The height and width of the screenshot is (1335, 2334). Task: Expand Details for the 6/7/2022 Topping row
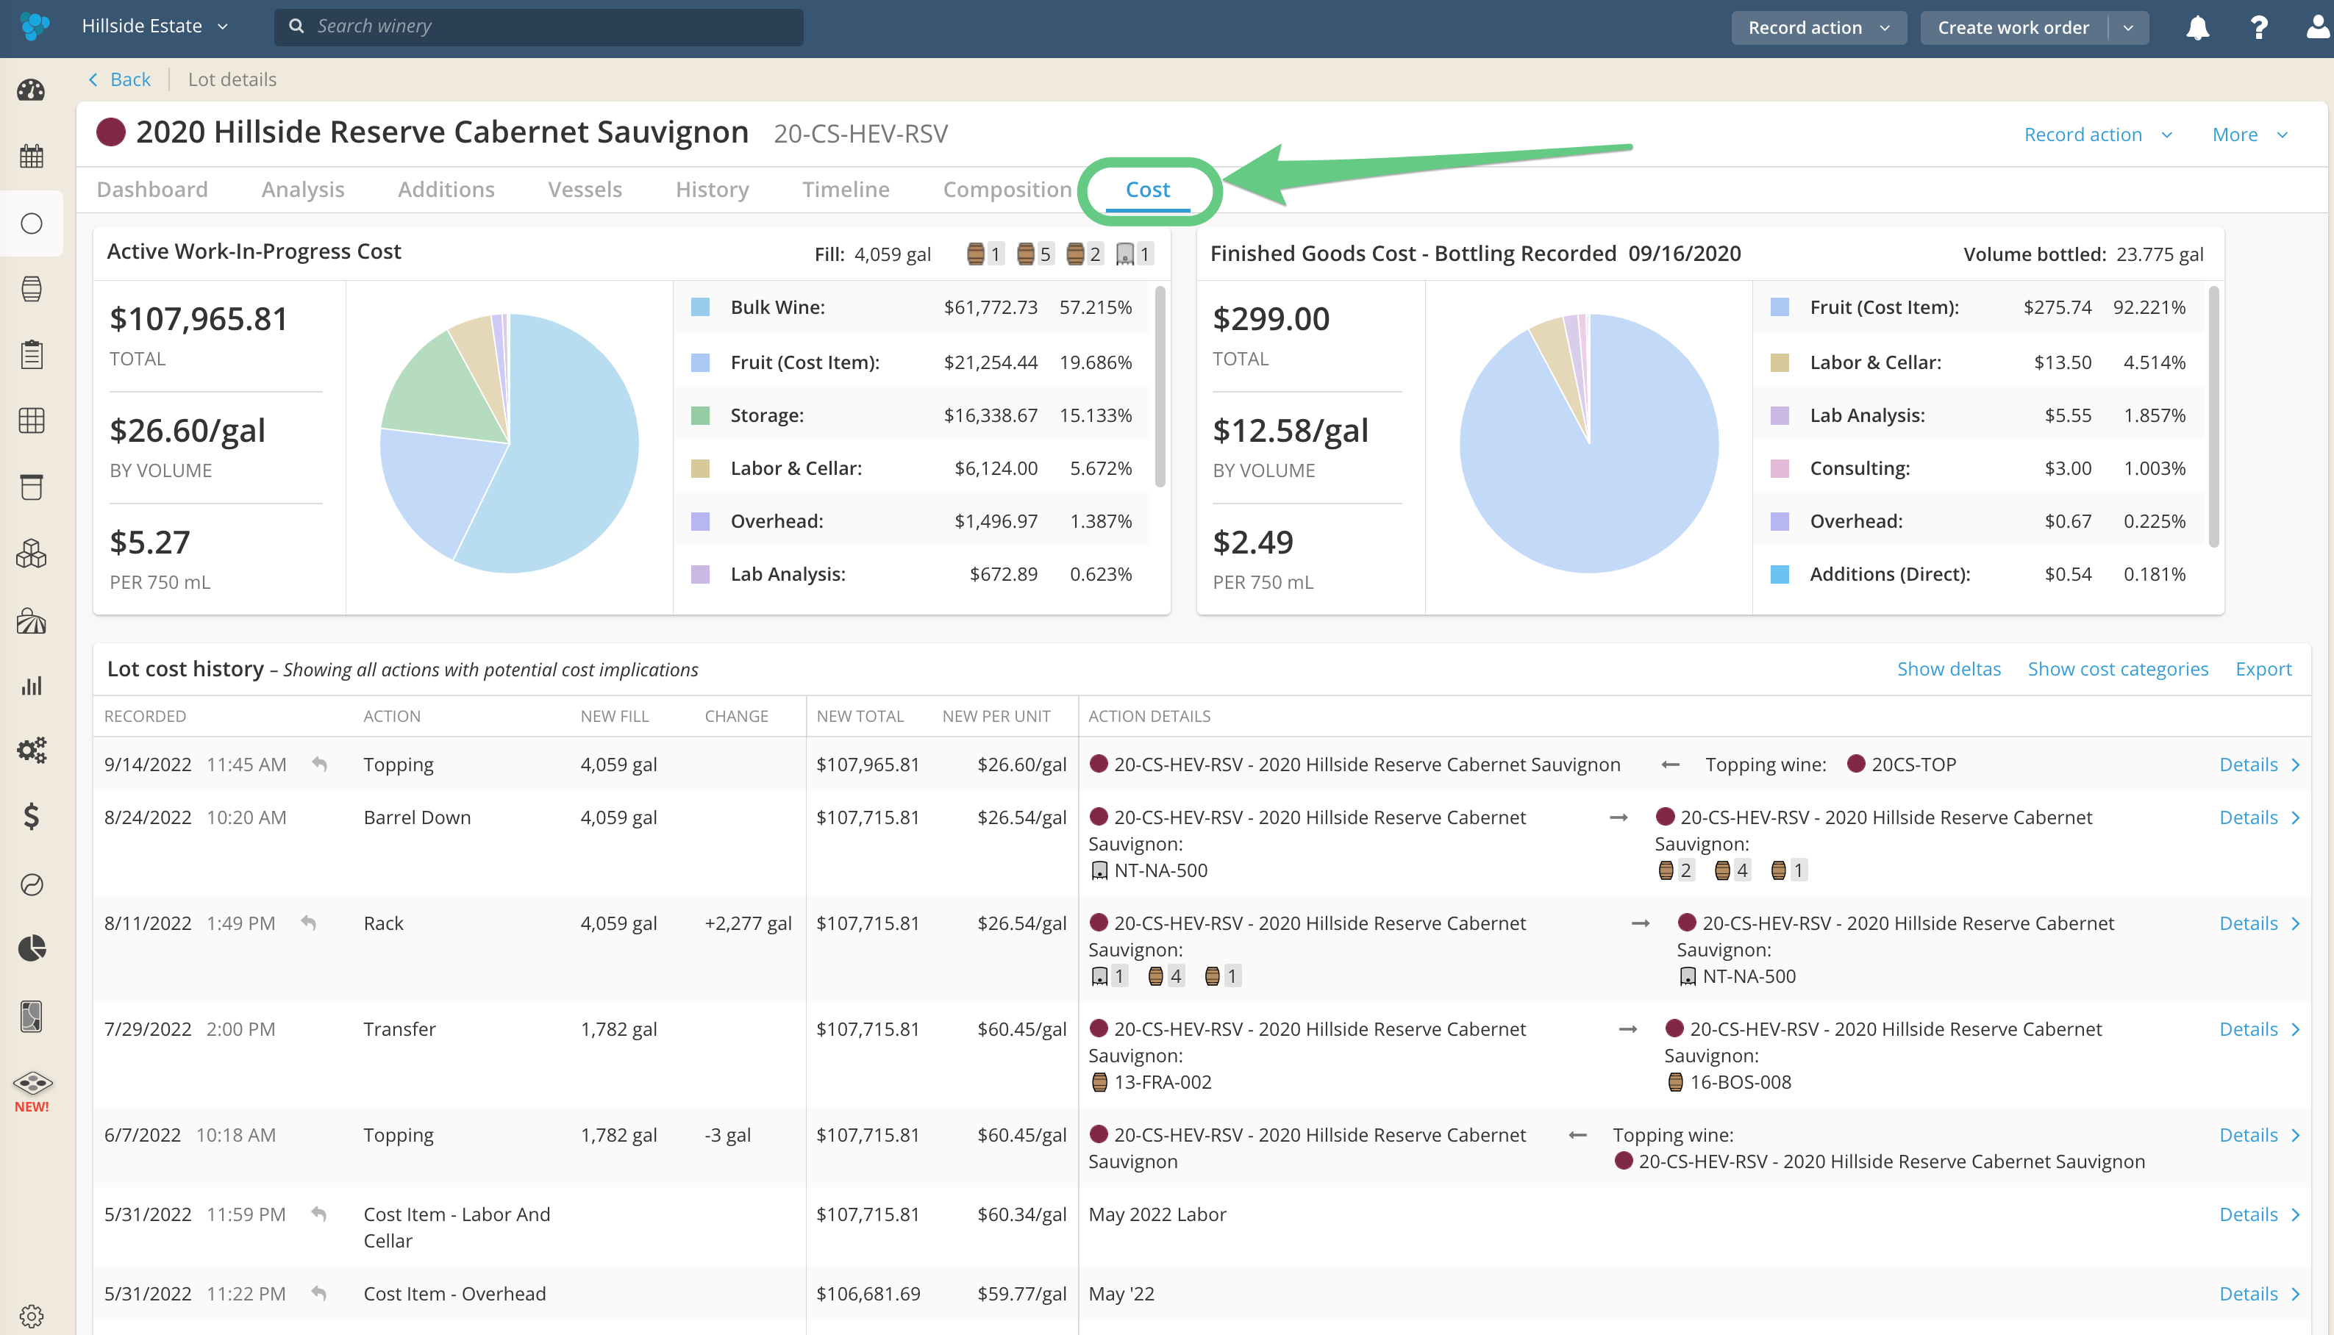point(2260,1135)
